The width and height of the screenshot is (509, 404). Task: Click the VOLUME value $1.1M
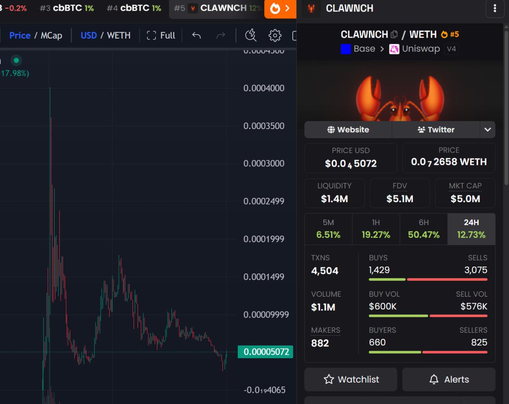pyautogui.click(x=323, y=307)
